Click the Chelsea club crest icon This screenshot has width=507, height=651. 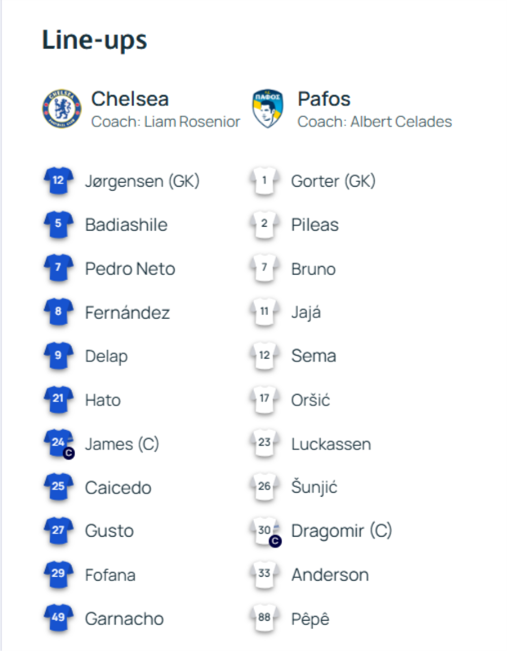click(x=61, y=108)
